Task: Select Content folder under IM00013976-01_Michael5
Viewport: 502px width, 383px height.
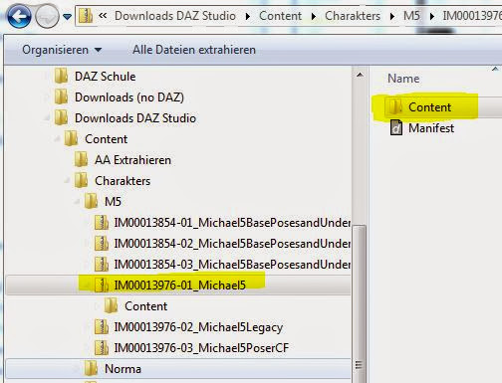Action: pos(145,306)
